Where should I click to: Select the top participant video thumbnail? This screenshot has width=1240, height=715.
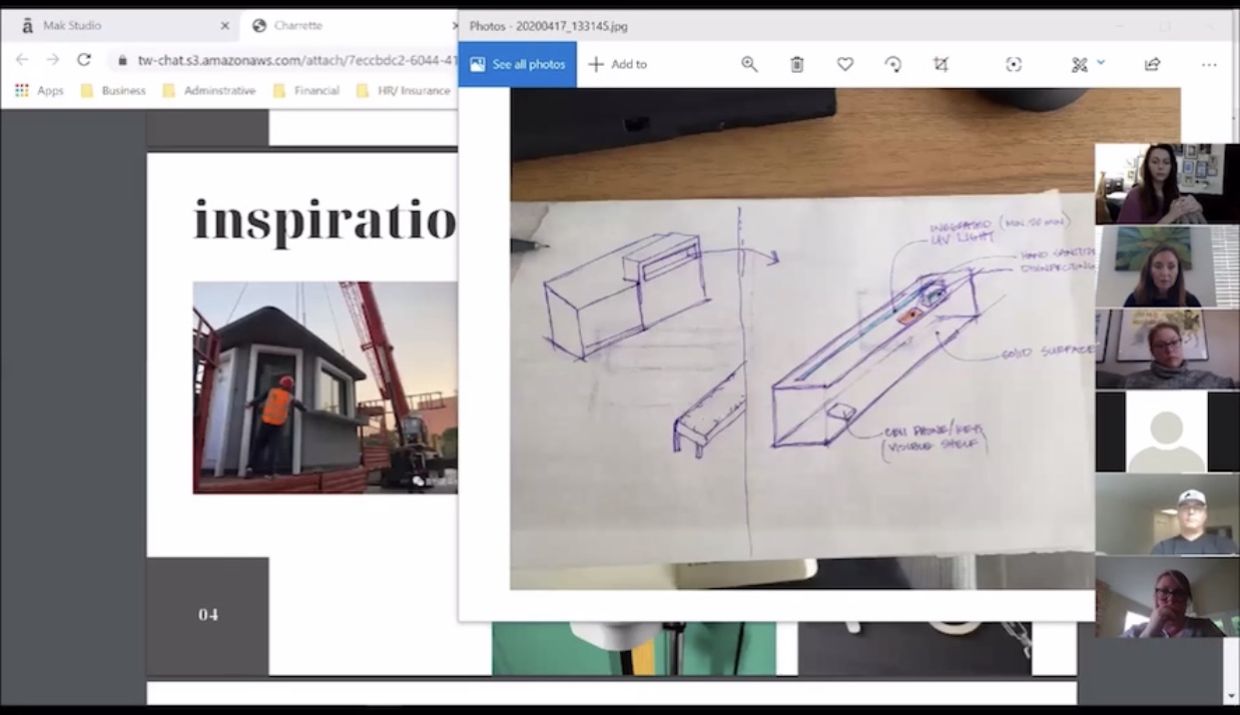[1167, 184]
